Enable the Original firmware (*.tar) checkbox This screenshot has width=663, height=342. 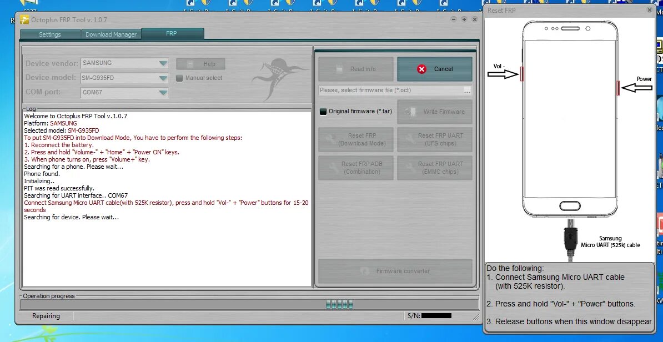pos(323,112)
